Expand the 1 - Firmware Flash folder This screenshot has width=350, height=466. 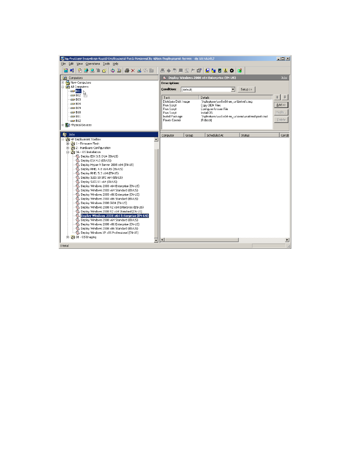68,144
